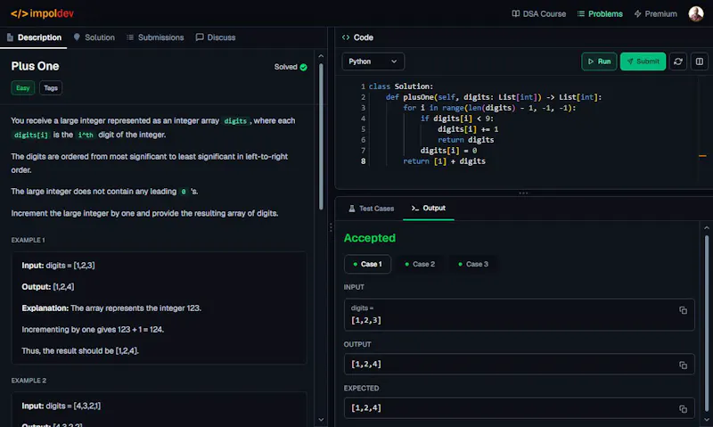Click the editor-output horizontal splitter handle
This screenshot has height=427, width=713.
point(523,193)
